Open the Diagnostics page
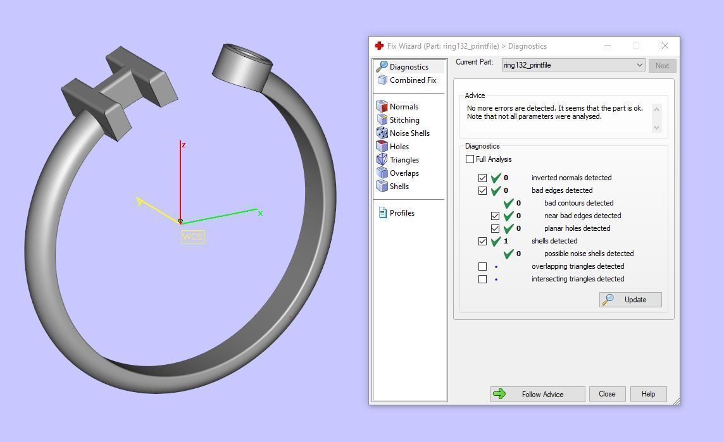This screenshot has height=442, width=724. 409,67
